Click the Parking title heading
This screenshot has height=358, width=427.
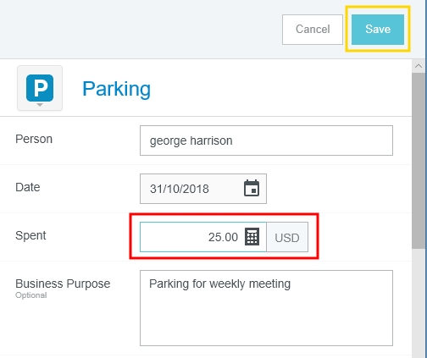point(116,89)
